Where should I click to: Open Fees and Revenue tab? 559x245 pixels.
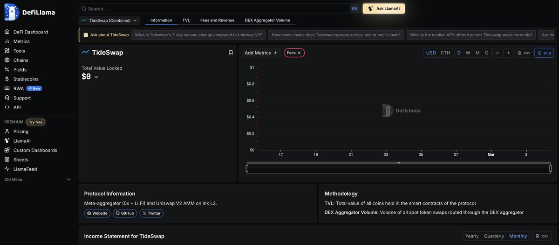pos(217,20)
